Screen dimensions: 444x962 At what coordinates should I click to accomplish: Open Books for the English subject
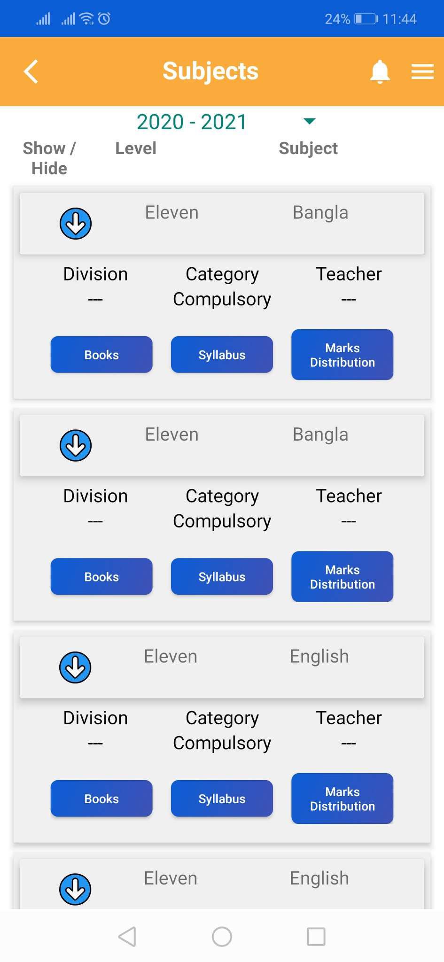tap(101, 799)
